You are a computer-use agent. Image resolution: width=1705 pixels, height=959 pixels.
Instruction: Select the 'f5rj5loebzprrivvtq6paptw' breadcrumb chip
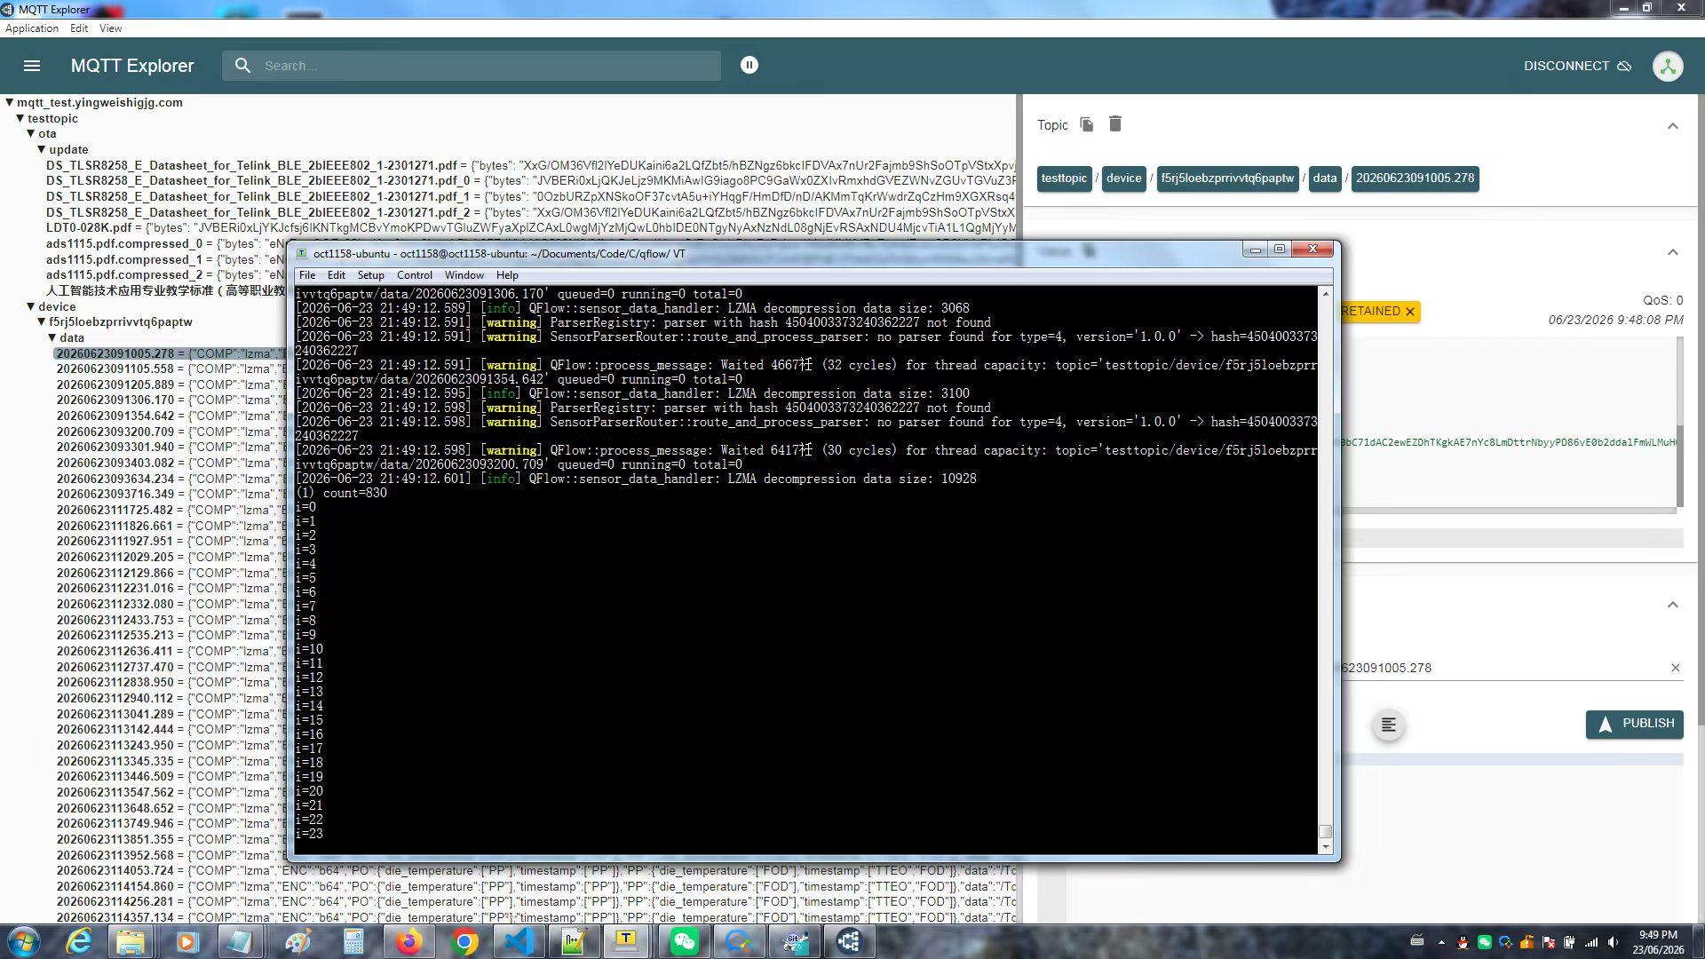tap(1227, 178)
